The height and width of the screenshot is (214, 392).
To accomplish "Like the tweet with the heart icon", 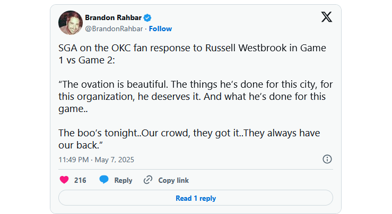I will (64, 180).
